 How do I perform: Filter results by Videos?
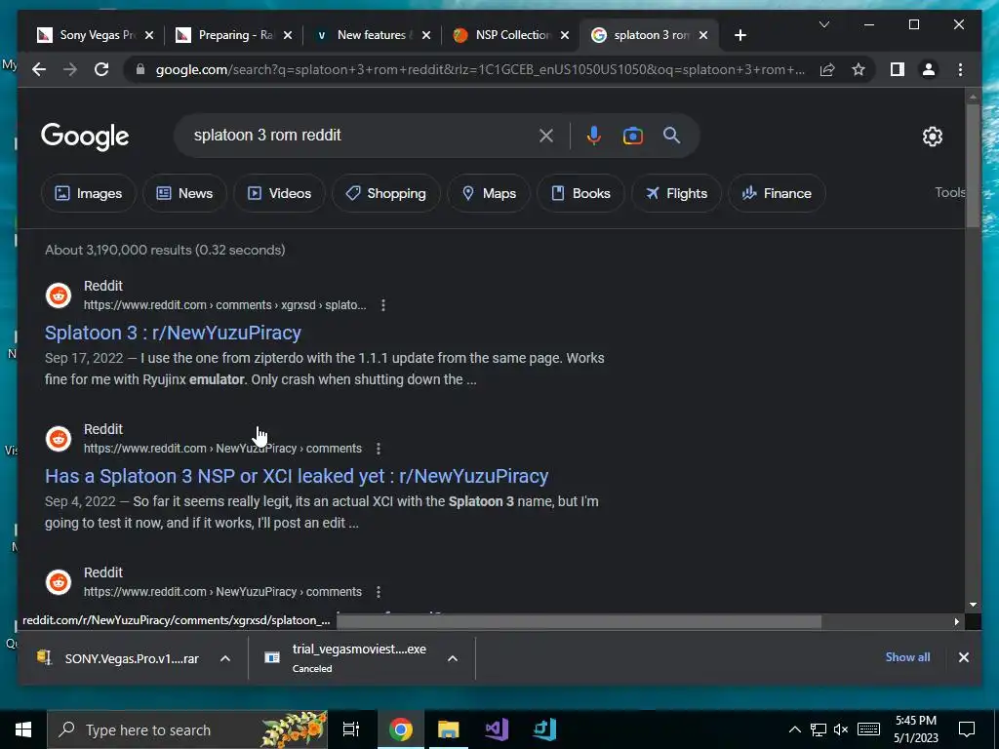coord(278,193)
